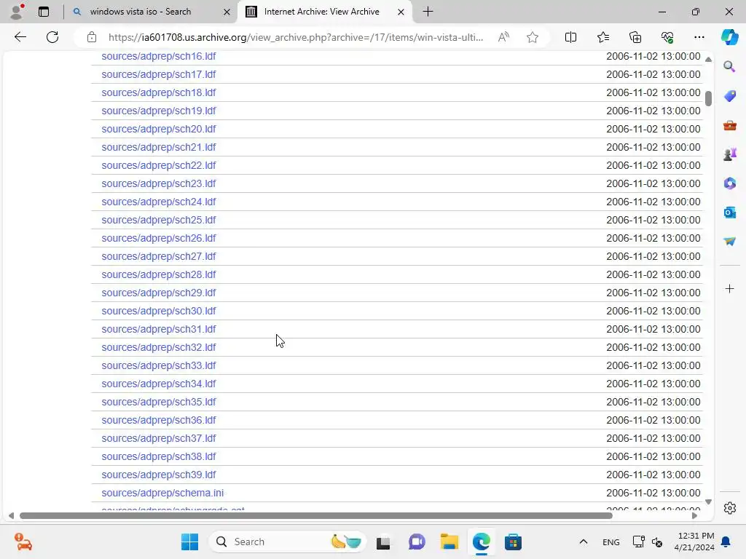Click the address bar URL
The height and width of the screenshot is (559, 746).
pos(296,37)
